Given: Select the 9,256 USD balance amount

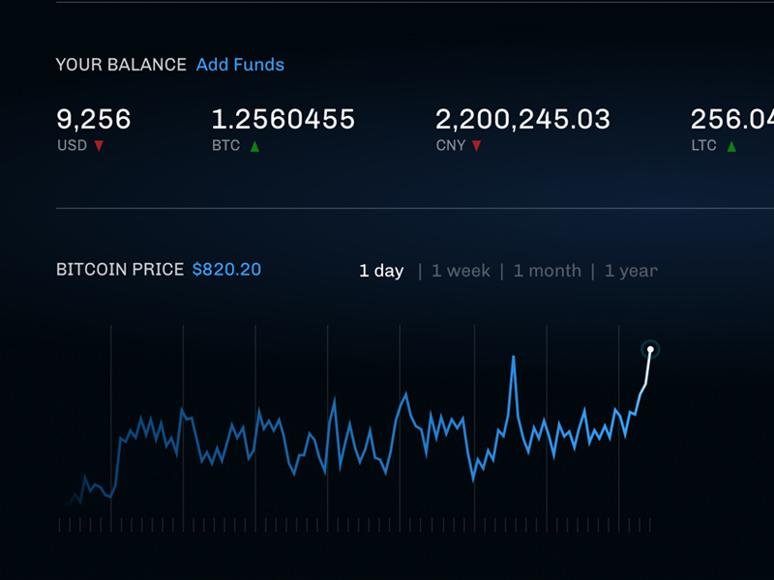Looking at the screenshot, I should point(93,120).
